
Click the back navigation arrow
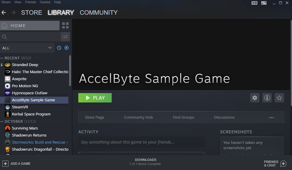[x=4, y=13]
